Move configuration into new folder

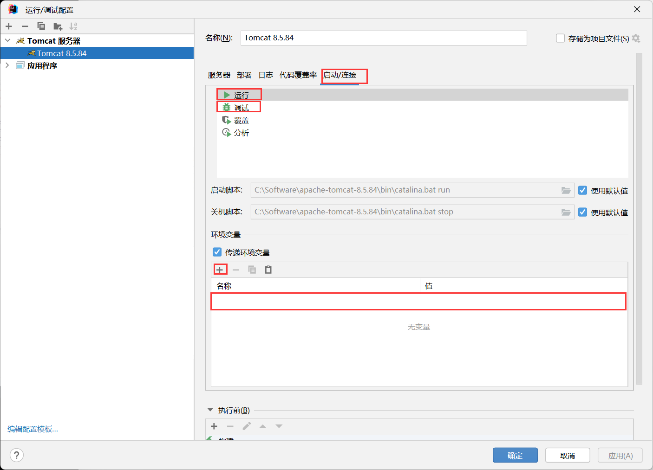[58, 26]
